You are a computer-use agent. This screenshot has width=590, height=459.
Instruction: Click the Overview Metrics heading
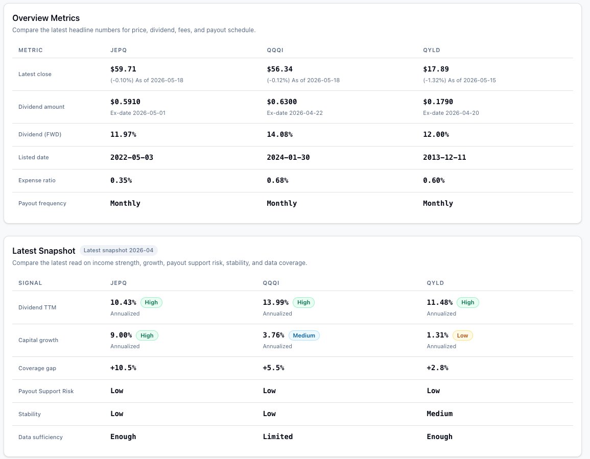click(x=46, y=18)
